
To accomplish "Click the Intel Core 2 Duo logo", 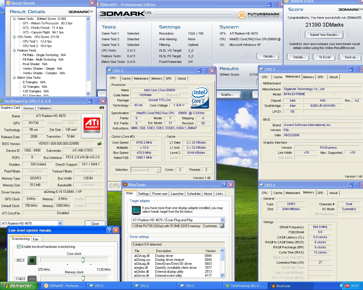I will (200, 97).
